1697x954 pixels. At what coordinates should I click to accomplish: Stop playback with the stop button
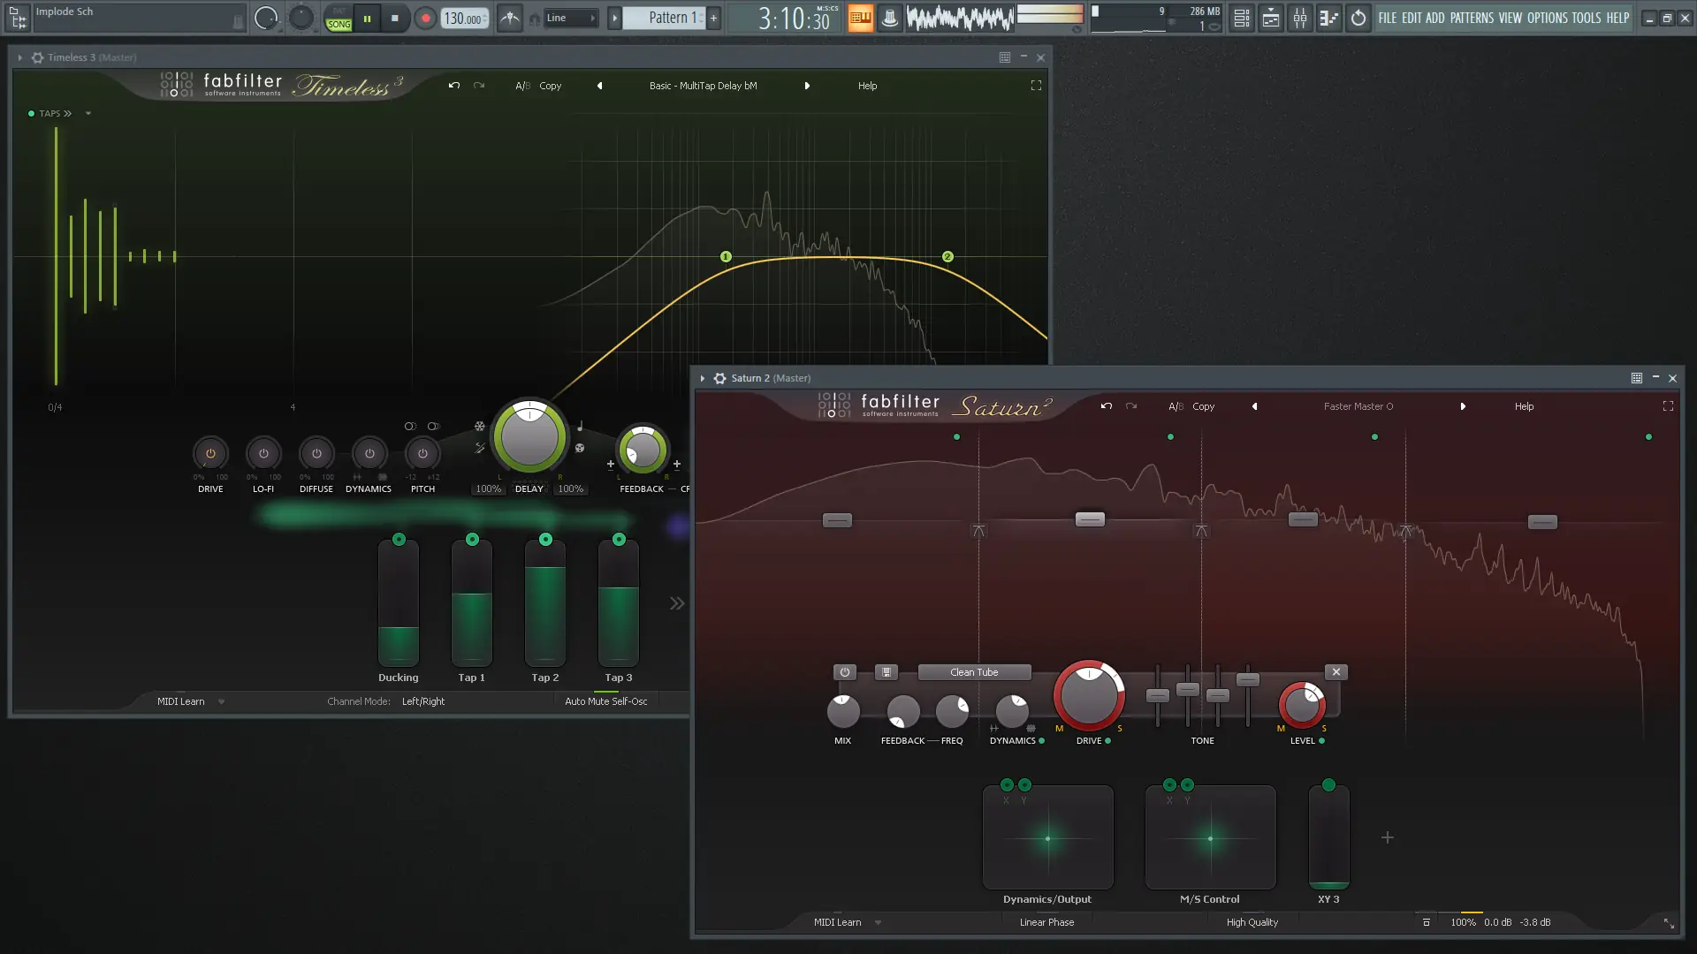point(395,18)
